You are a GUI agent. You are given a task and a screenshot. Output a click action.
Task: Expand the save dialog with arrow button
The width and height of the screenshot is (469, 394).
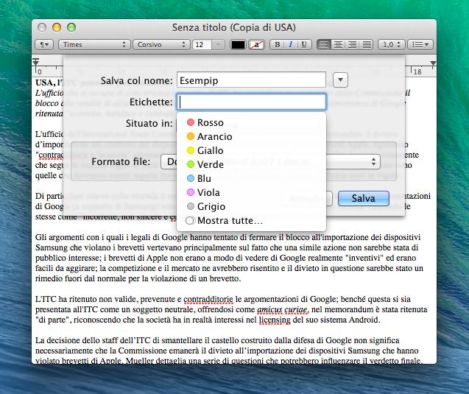[340, 80]
